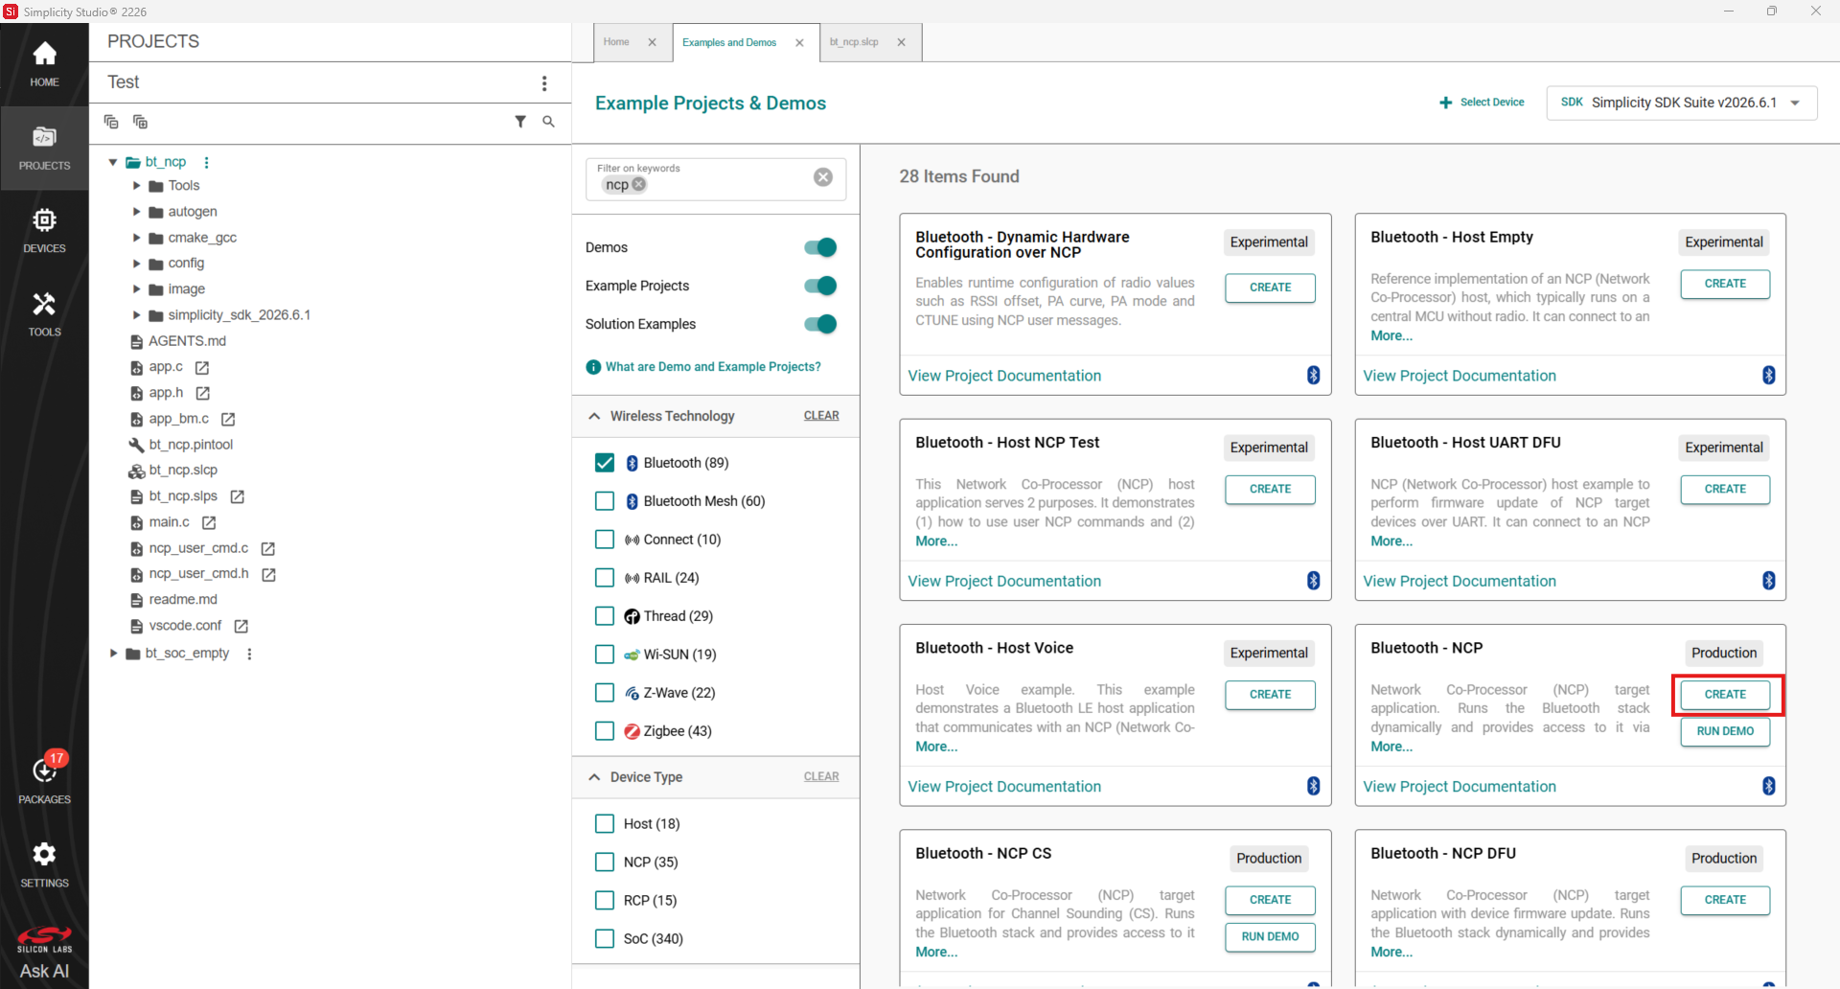Remove the ncp keyword chip

pyautogui.click(x=639, y=184)
